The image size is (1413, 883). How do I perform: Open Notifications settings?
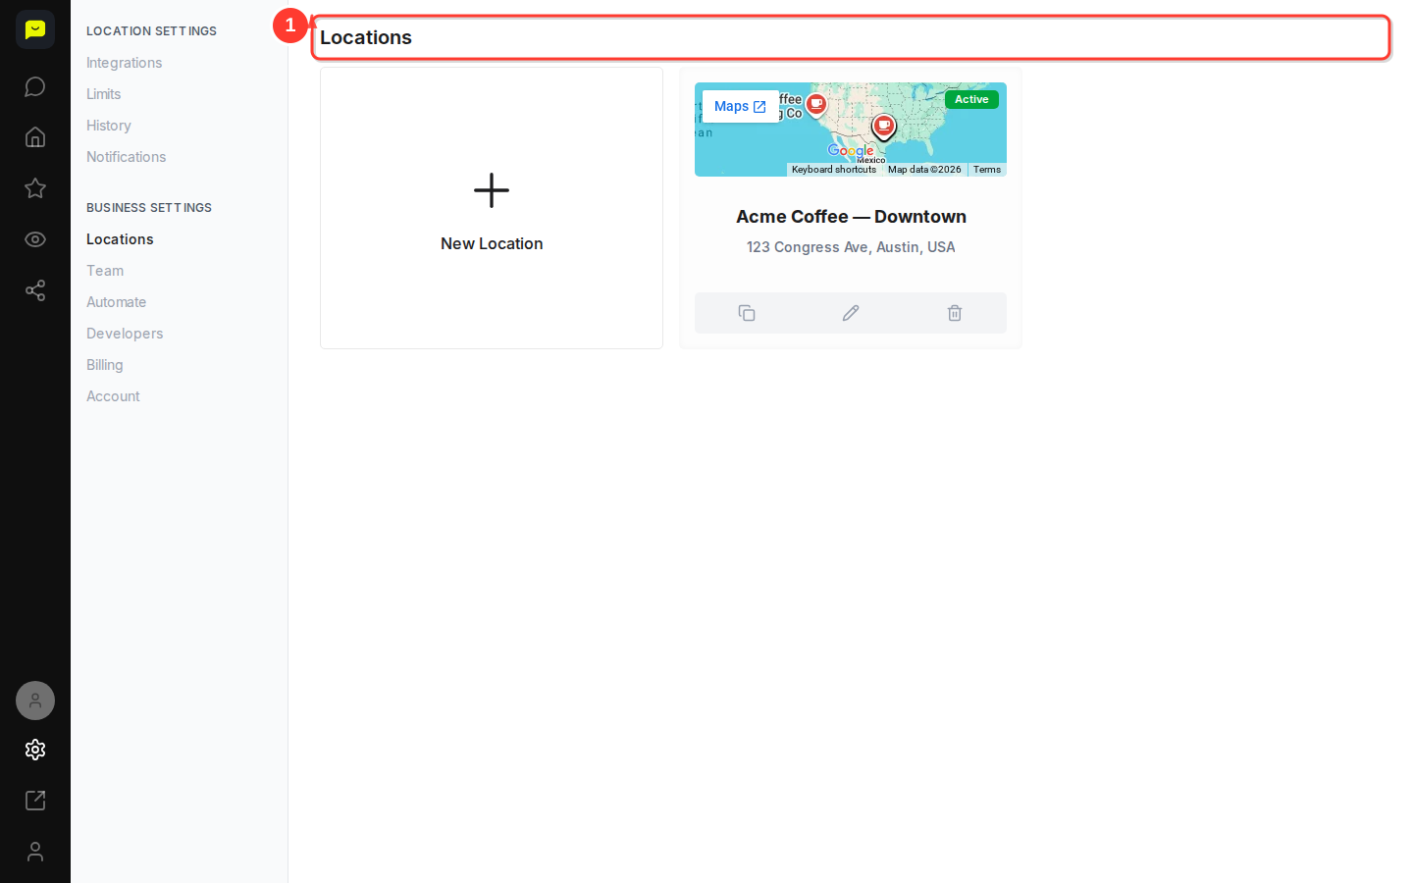(127, 157)
